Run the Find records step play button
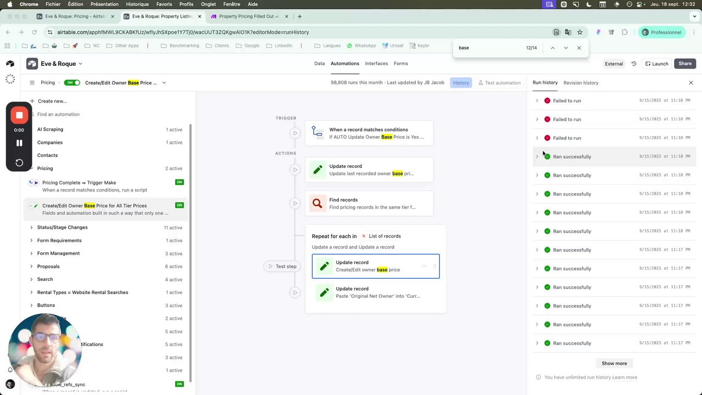 295,204
